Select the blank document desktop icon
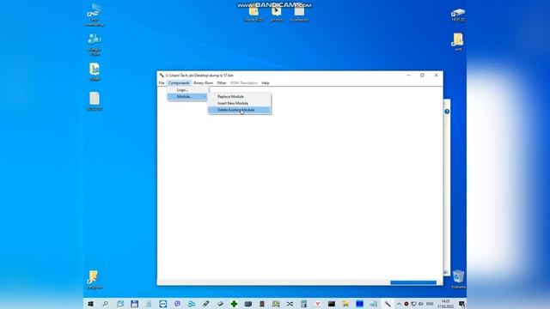Viewport: 550px width, 309px height. (95, 101)
